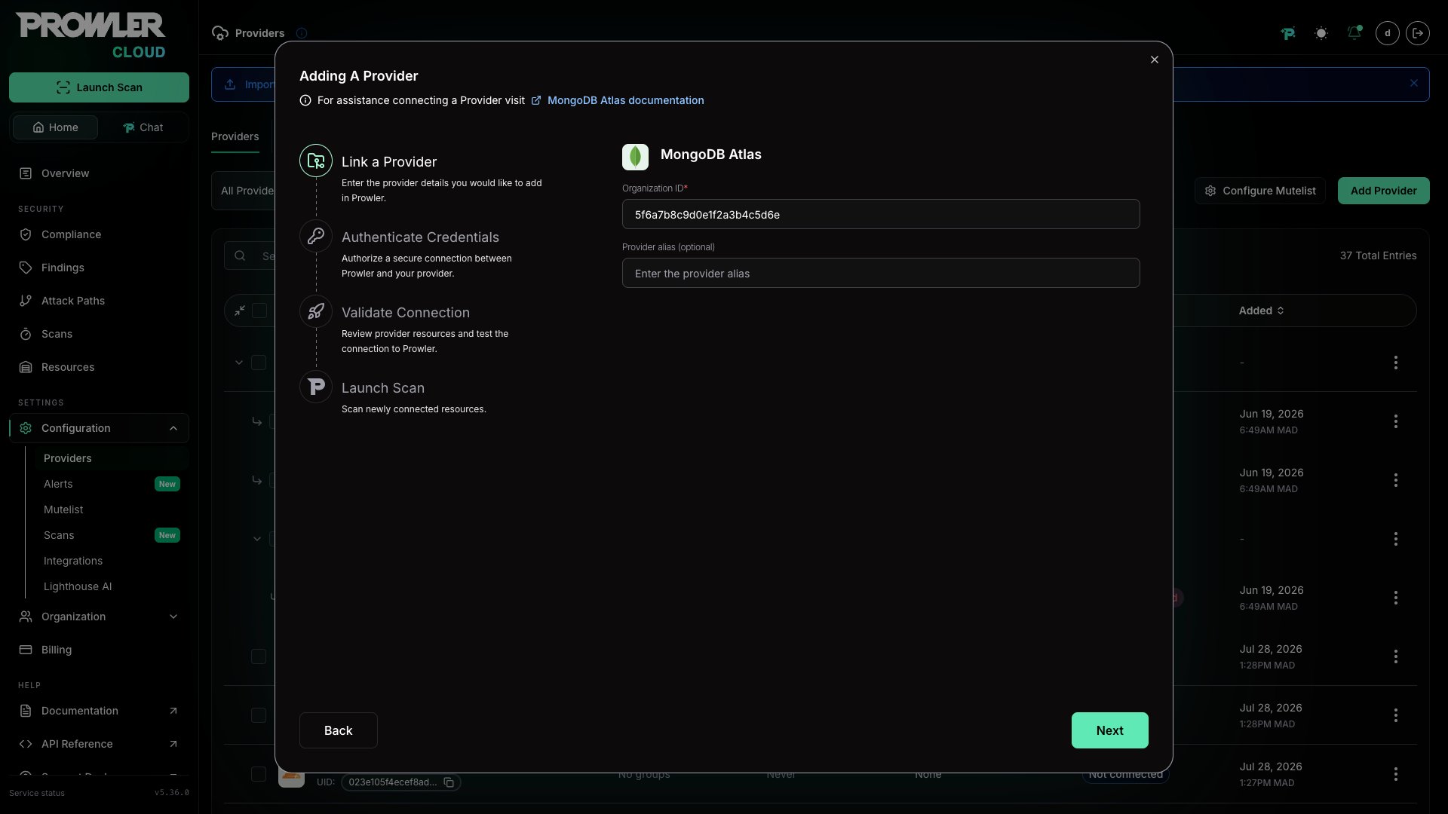Toggle light theme sun icon
1448x814 pixels.
point(1321,33)
